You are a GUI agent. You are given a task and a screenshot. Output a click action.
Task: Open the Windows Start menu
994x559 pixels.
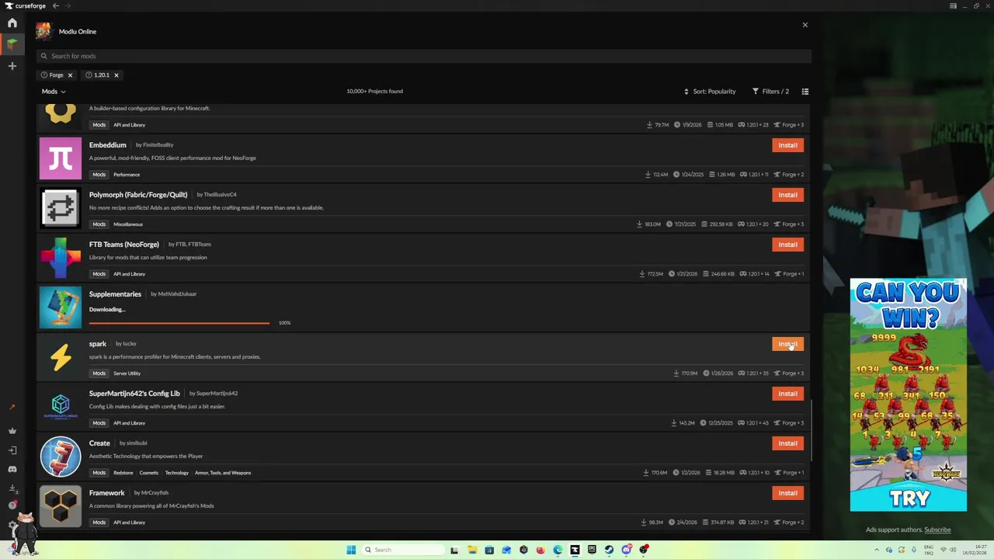point(351,550)
